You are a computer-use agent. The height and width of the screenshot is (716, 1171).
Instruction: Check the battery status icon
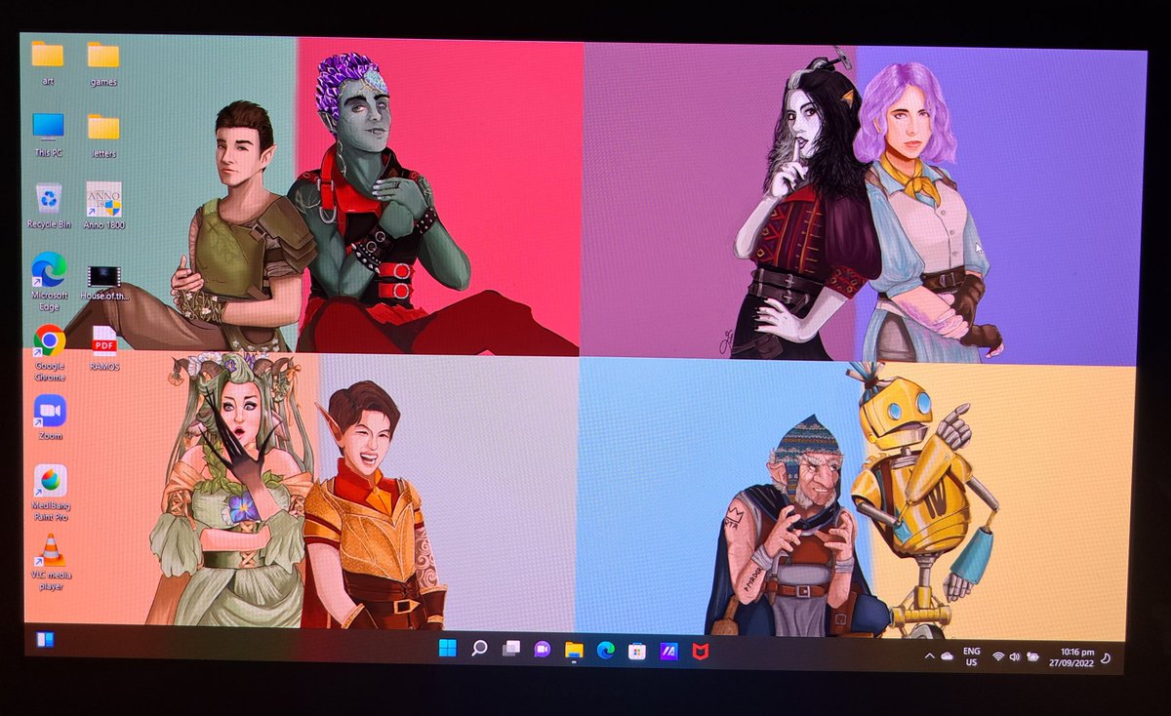point(1032,658)
